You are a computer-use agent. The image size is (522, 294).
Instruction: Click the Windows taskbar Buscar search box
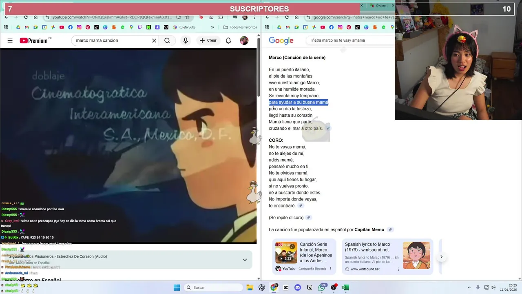(213, 287)
